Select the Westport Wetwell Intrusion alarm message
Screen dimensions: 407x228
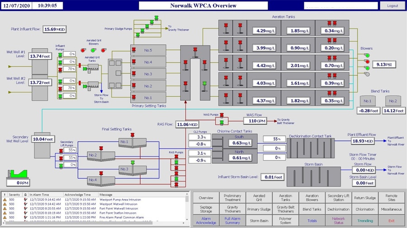(x=118, y=204)
